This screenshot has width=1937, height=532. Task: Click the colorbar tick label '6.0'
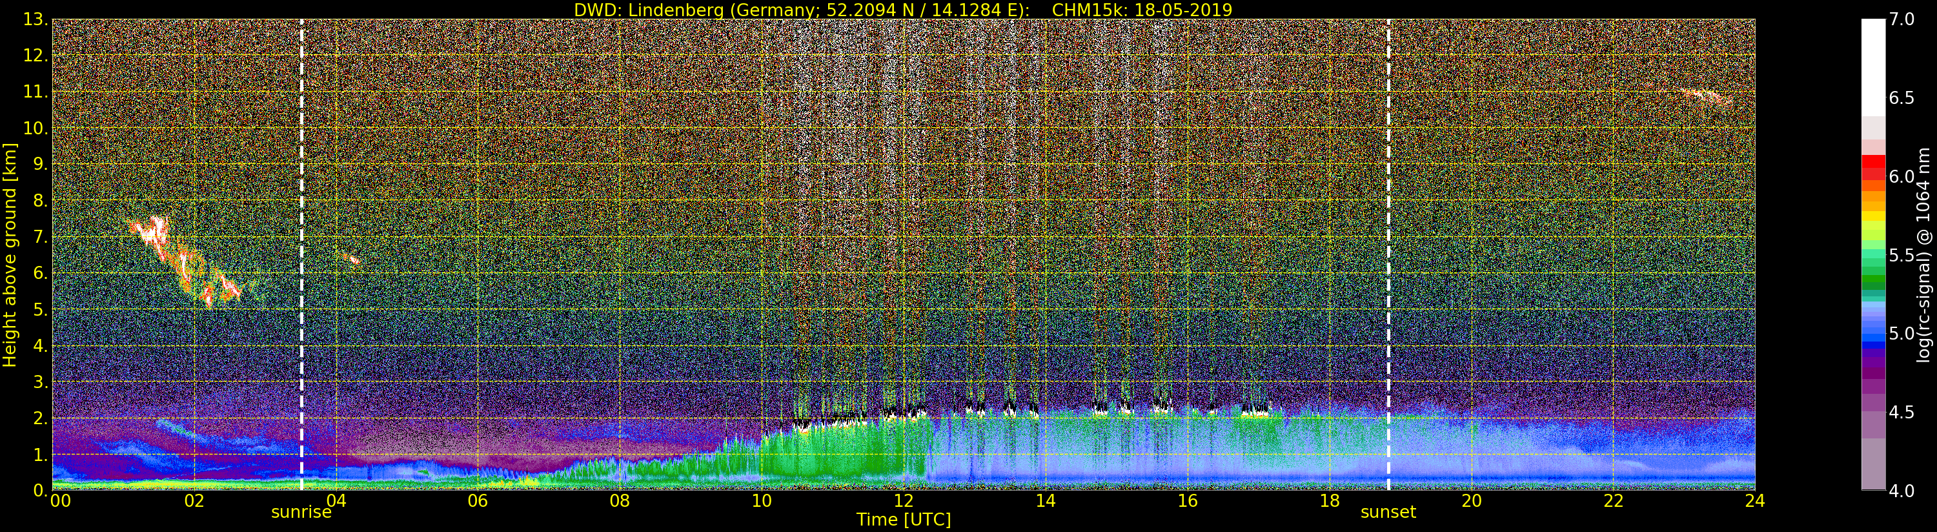(1902, 176)
